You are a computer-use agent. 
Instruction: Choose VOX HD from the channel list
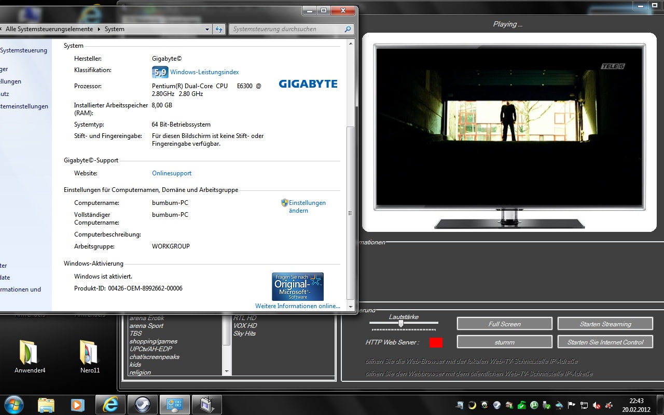(245, 326)
